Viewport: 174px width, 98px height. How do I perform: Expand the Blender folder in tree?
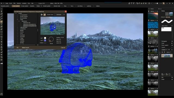[17, 30]
